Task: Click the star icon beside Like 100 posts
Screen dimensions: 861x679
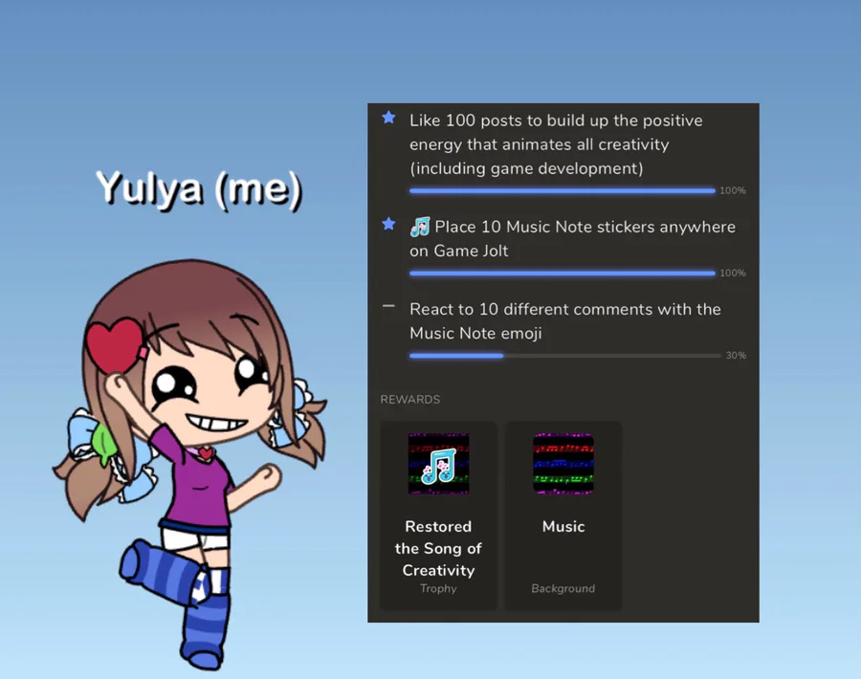Action: click(388, 118)
